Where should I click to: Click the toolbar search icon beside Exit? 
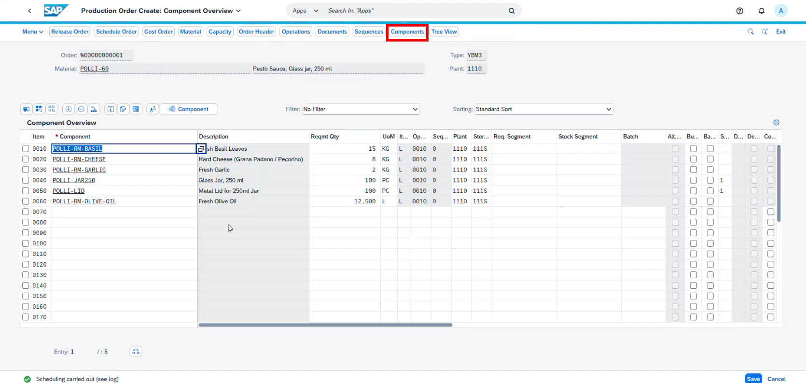click(750, 31)
